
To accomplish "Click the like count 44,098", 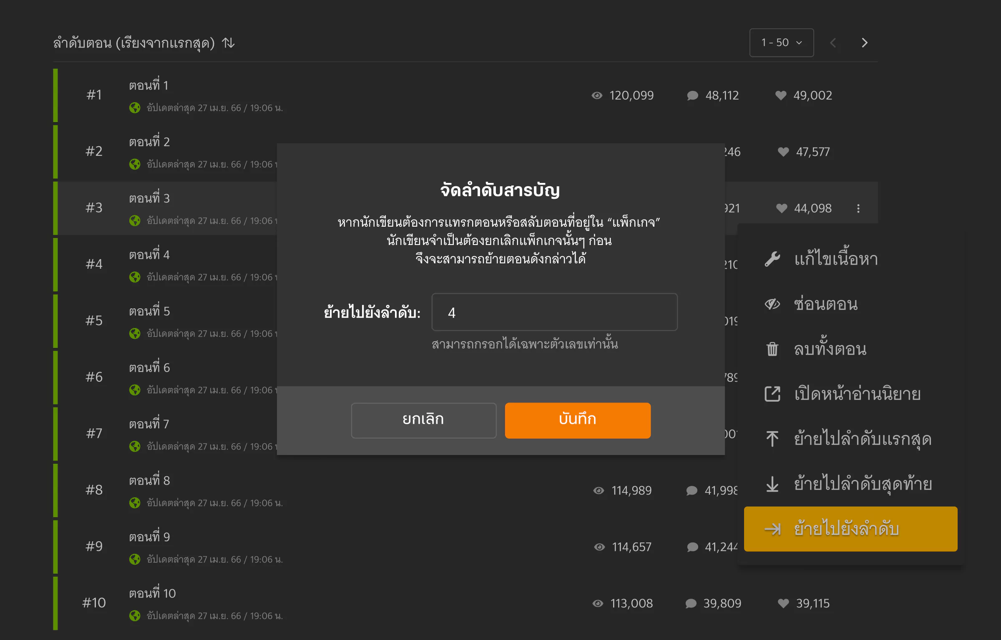I will tap(813, 208).
